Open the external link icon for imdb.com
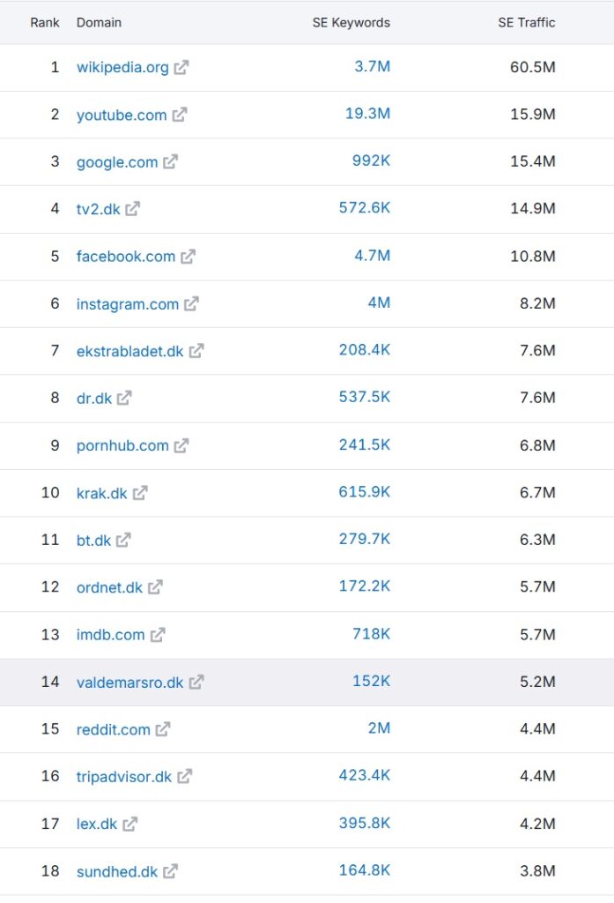 [157, 635]
